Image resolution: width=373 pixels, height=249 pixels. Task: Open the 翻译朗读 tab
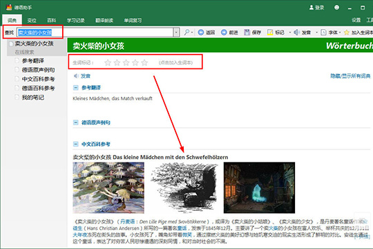point(104,21)
